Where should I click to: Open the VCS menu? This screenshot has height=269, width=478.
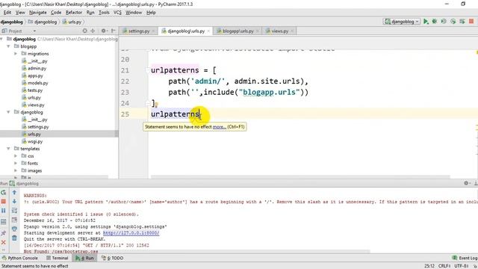(117, 13)
